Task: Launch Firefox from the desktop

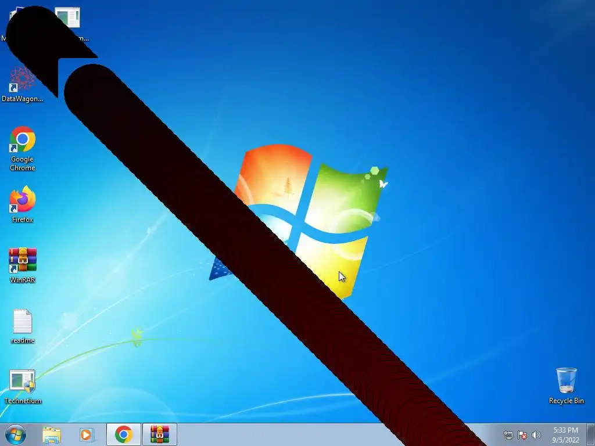Action: tap(23, 204)
